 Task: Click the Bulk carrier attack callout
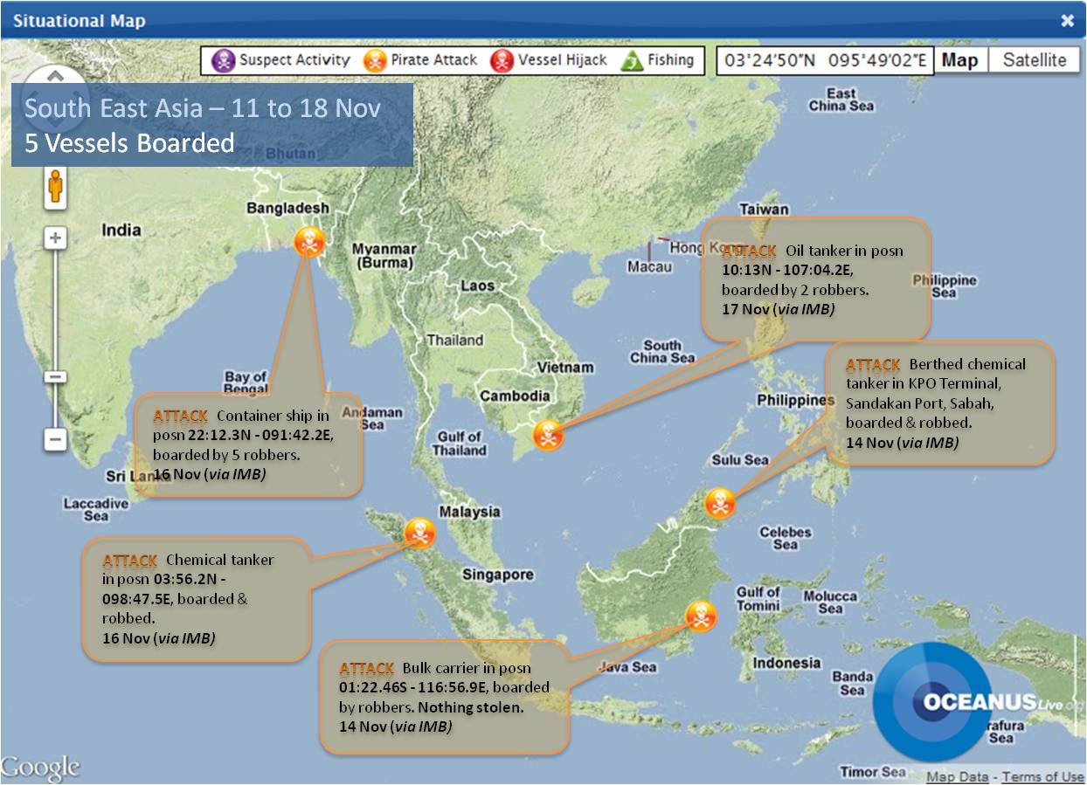(x=445, y=696)
